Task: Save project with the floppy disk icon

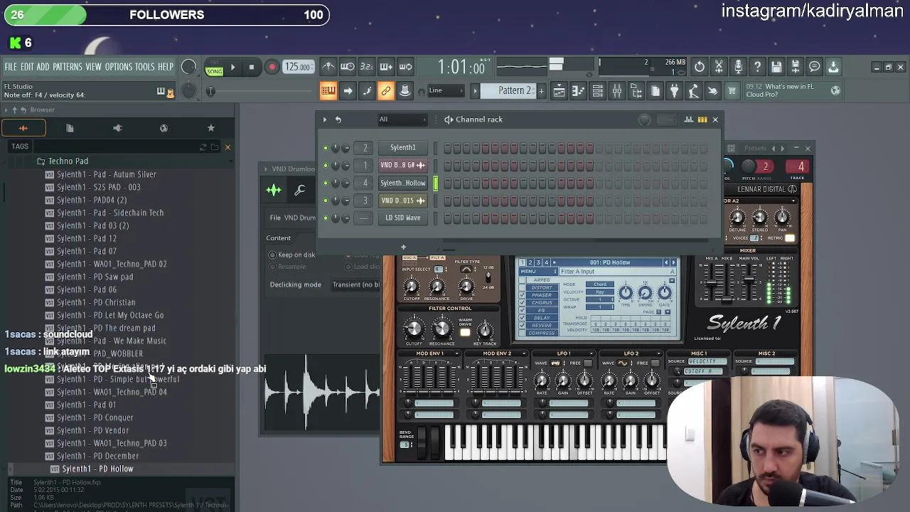Action: 776,67
